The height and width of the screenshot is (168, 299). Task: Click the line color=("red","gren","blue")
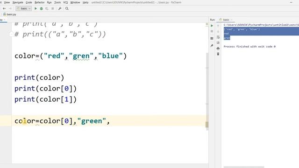(71, 56)
